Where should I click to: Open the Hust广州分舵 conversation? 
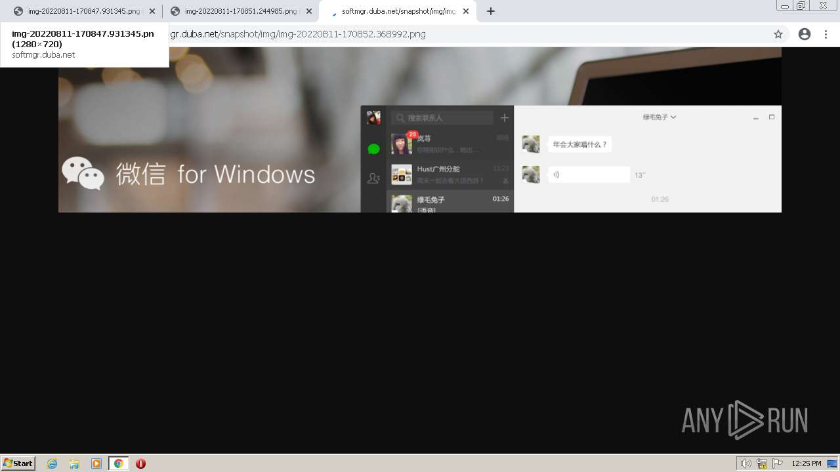pyautogui.click(x=450, y=174)
